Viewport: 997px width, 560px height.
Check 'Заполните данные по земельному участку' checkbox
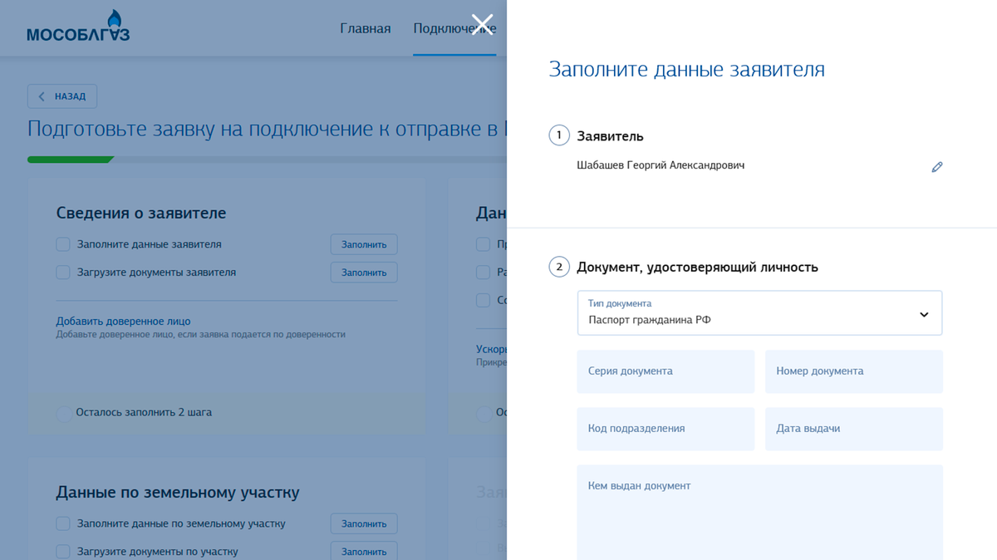pyautogui.click(x=63, y=523)
